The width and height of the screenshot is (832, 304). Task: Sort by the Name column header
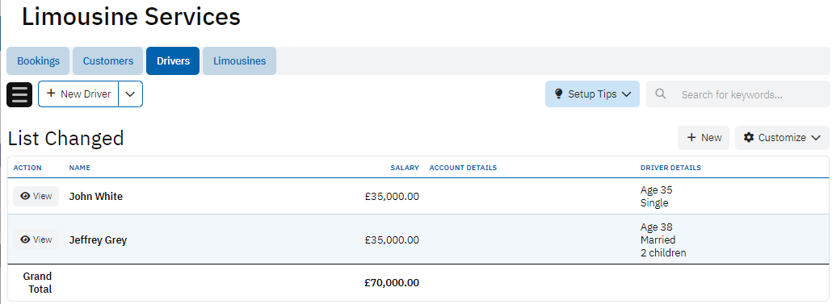[x=80, y=168]
